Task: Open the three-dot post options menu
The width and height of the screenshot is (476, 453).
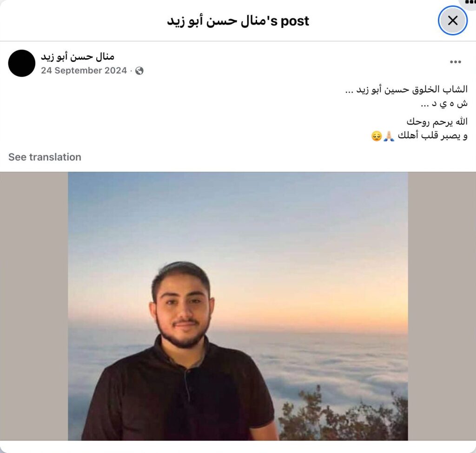Action: click(456, 62)
